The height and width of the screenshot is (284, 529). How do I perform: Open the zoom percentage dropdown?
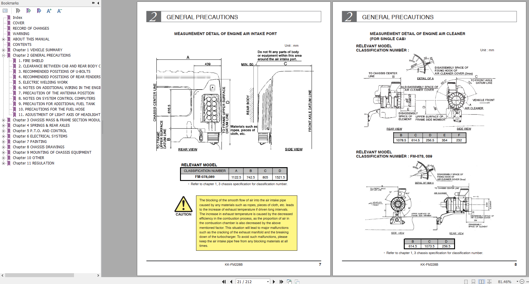click(x=517, y=282)
